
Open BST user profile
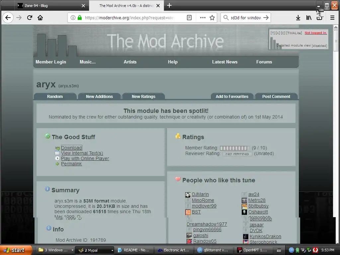pos(196,212)
